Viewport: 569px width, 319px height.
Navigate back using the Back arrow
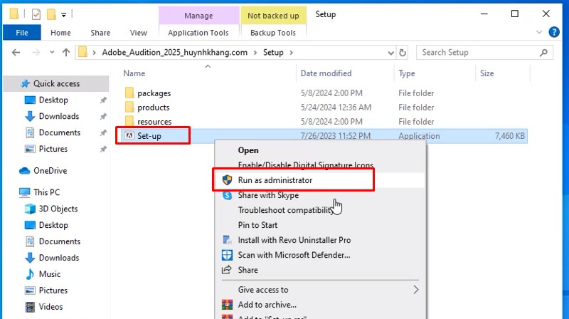pos(16,52)
